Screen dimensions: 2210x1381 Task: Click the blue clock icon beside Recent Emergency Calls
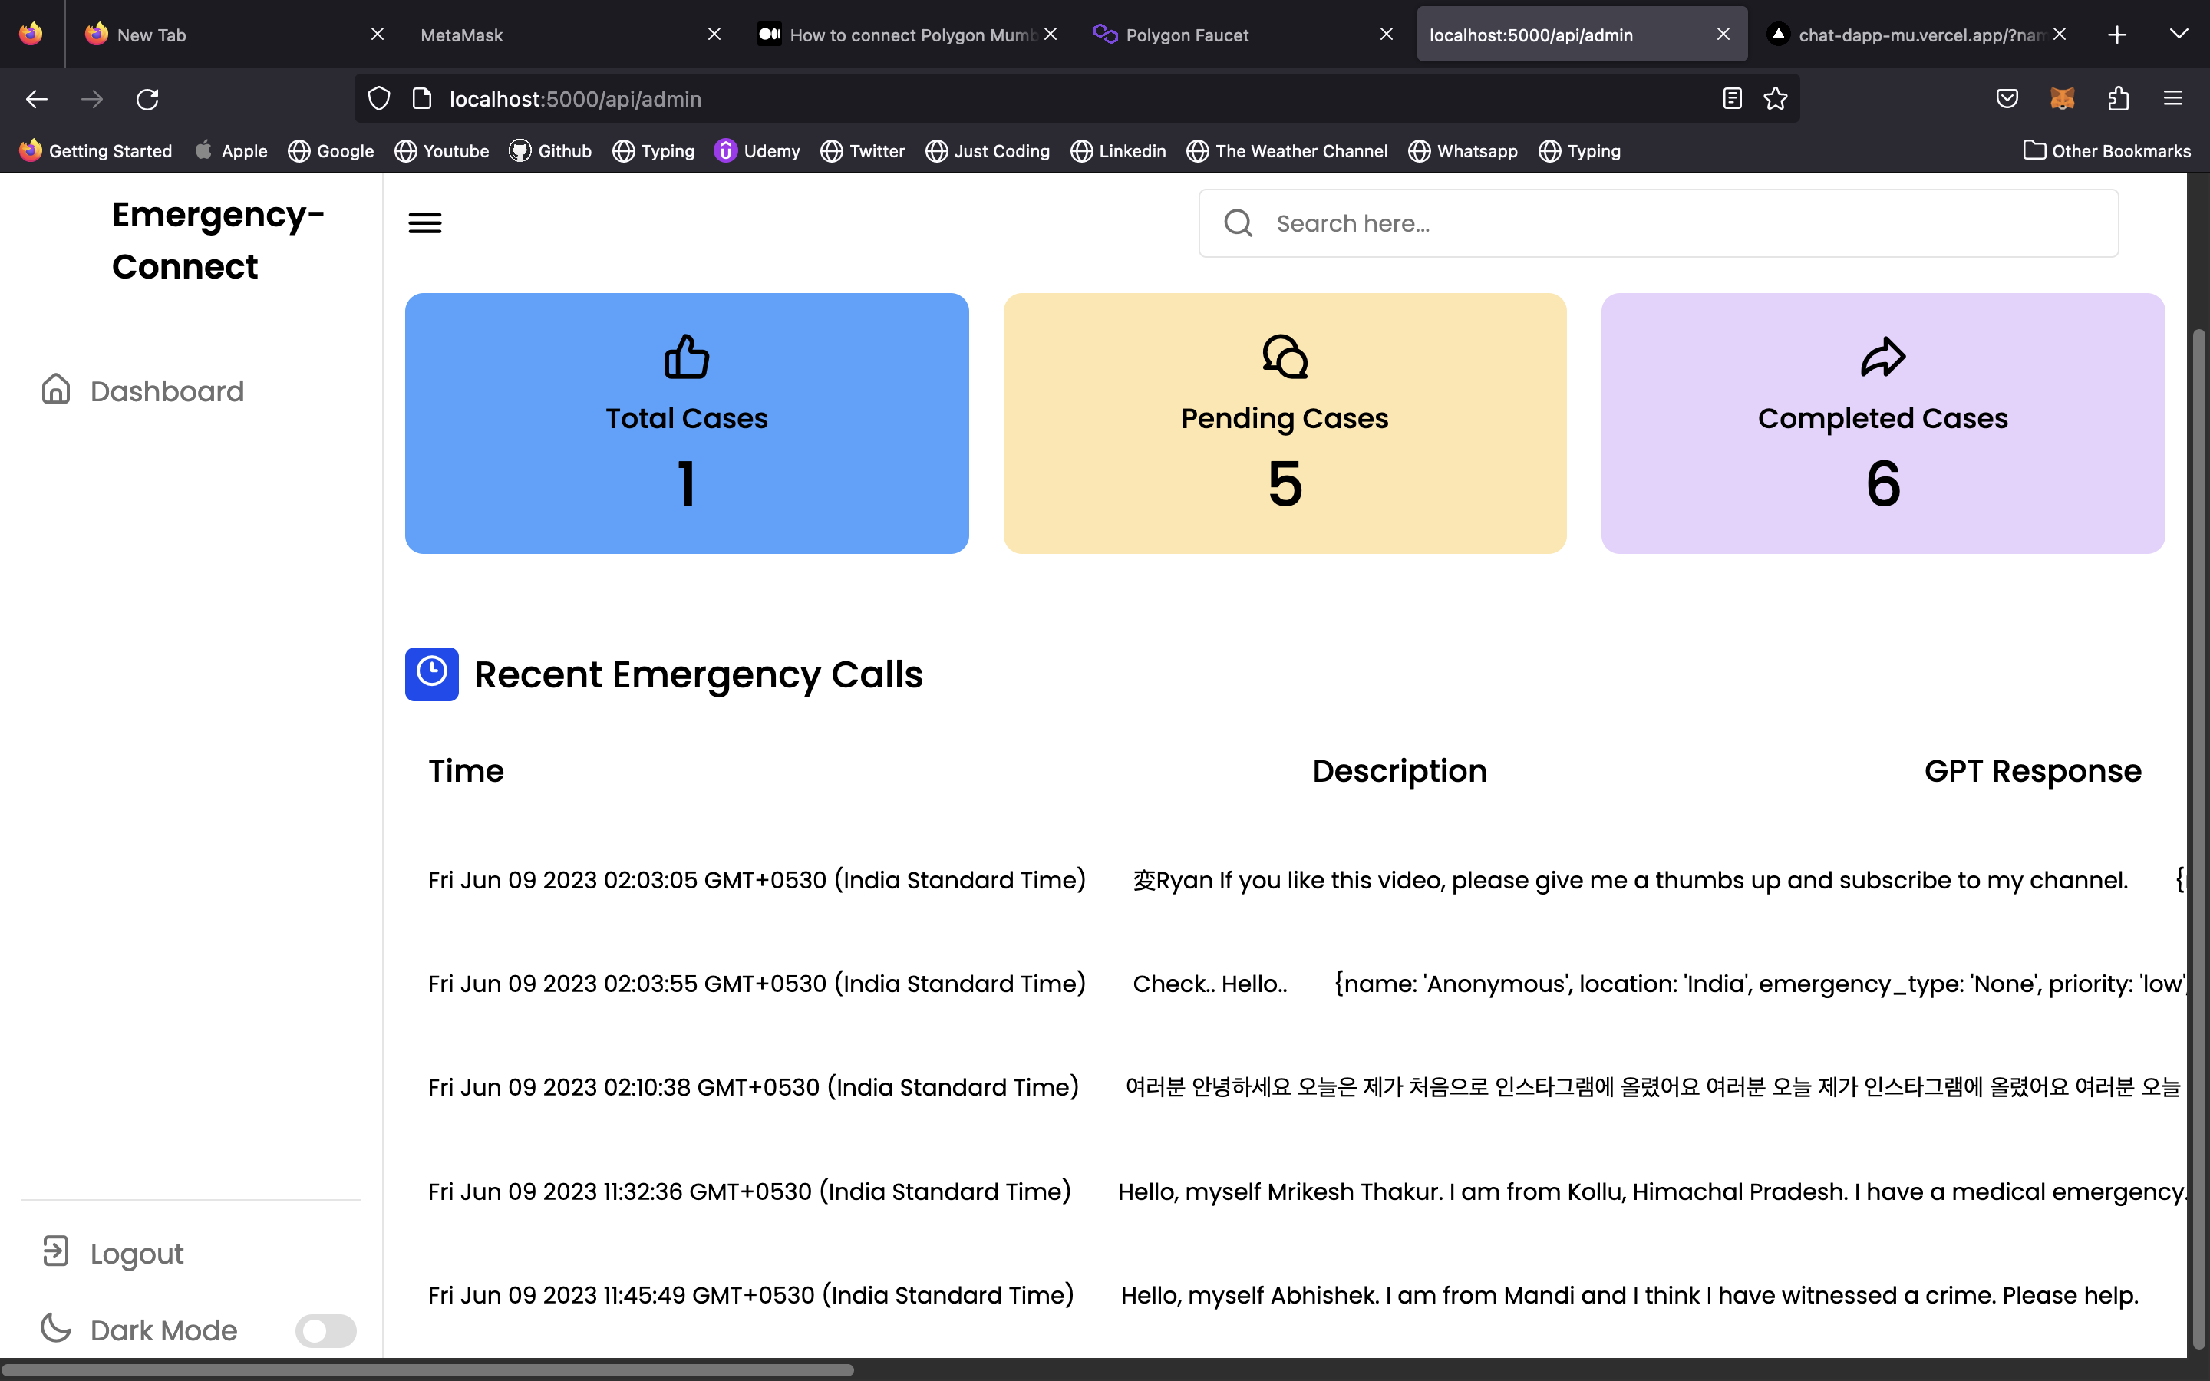pyautogui.click(x=432, y=674)
